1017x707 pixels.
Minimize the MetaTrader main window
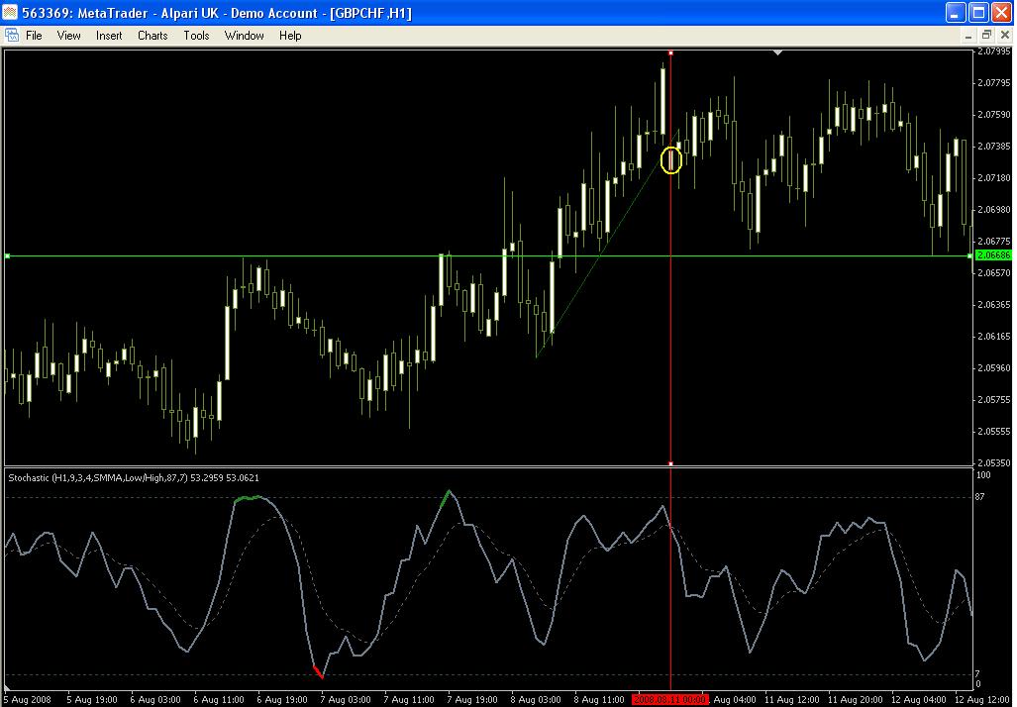tap(956, 13)
